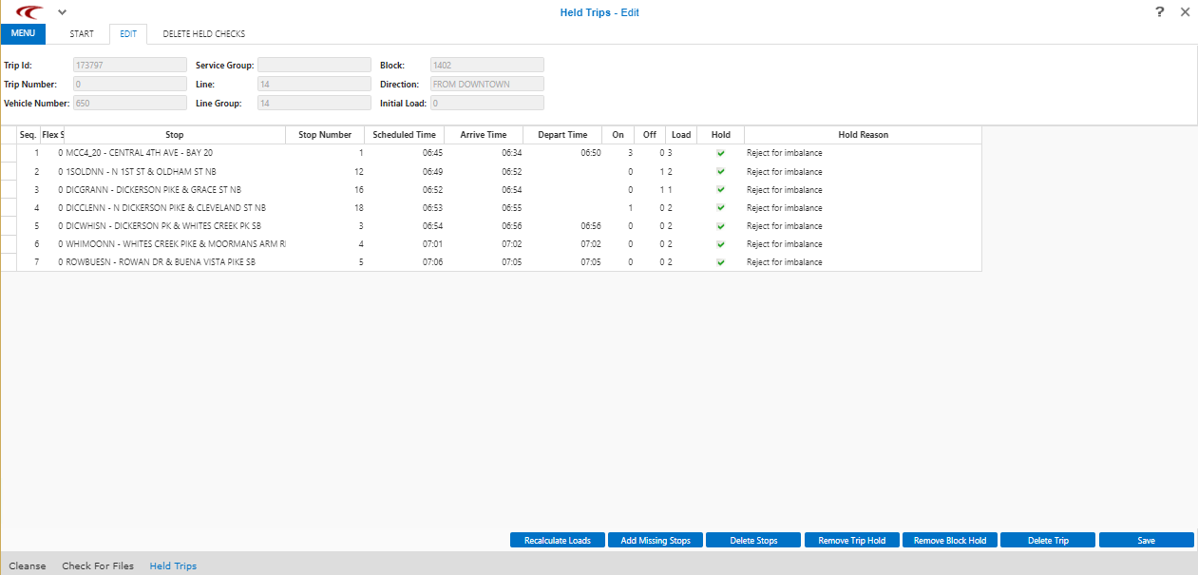Open help with the question mark icon

[1159, 12]
